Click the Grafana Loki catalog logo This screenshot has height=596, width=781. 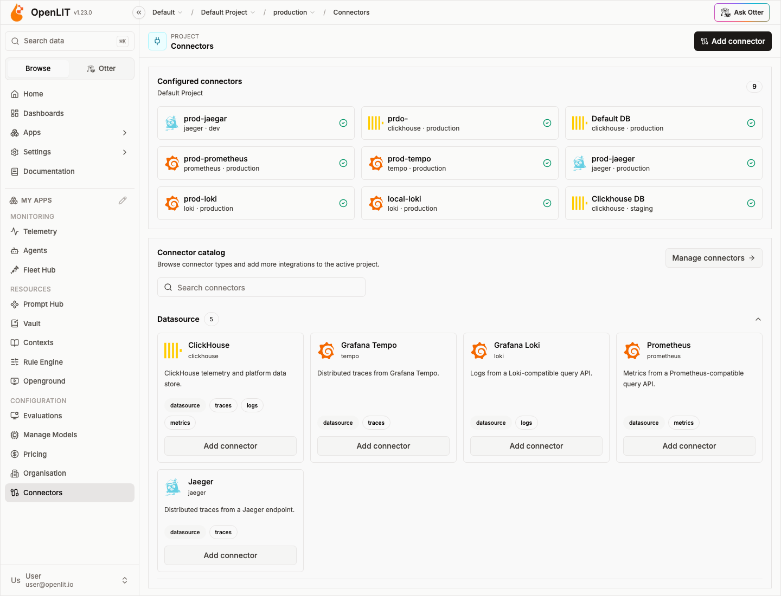pos(479,351)
